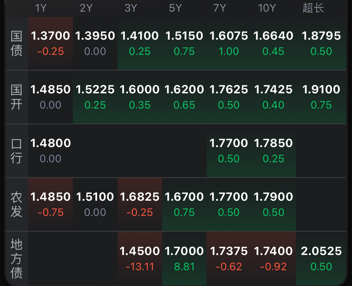Open the 地方债 row label

(x=17, y=258)
